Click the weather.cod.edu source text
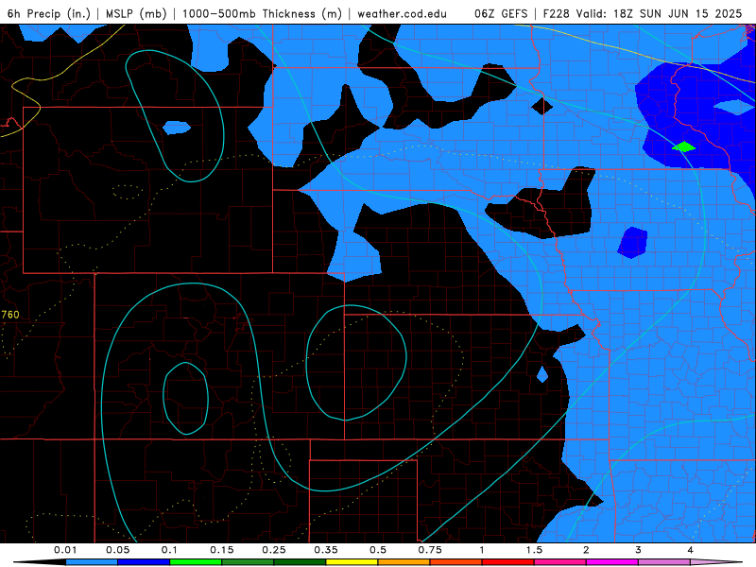Image resolution: width=756 pixels, height=567 pixels. (403, 13)
